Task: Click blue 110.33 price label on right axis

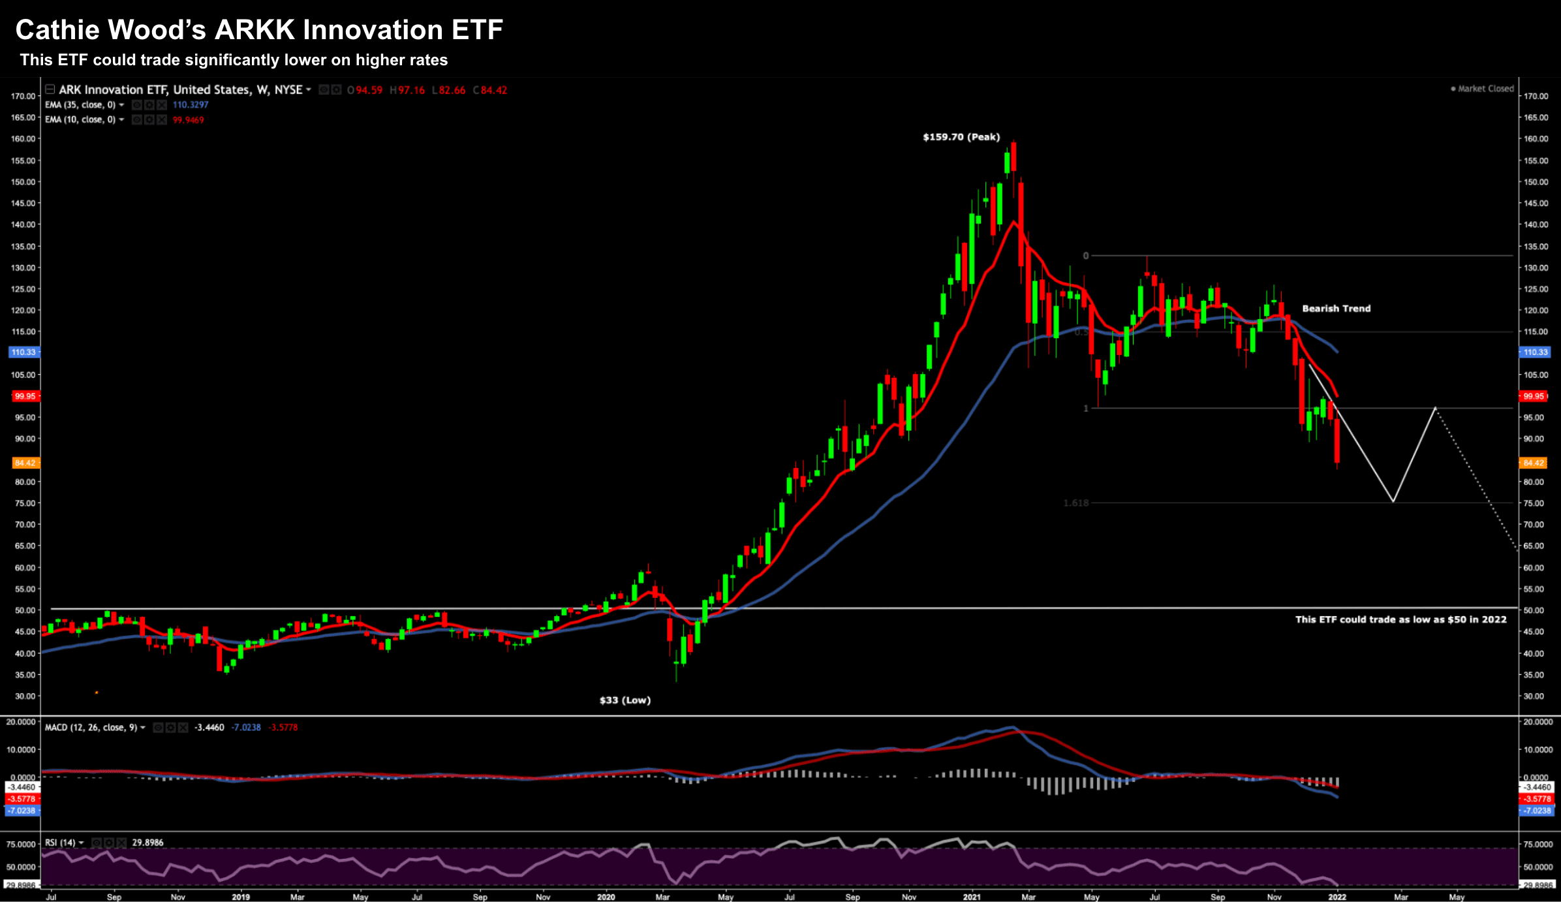Action: tap(1534, 352)
